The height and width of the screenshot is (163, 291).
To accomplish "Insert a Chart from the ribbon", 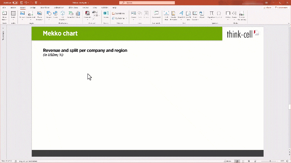I will [x=78, y=14].
